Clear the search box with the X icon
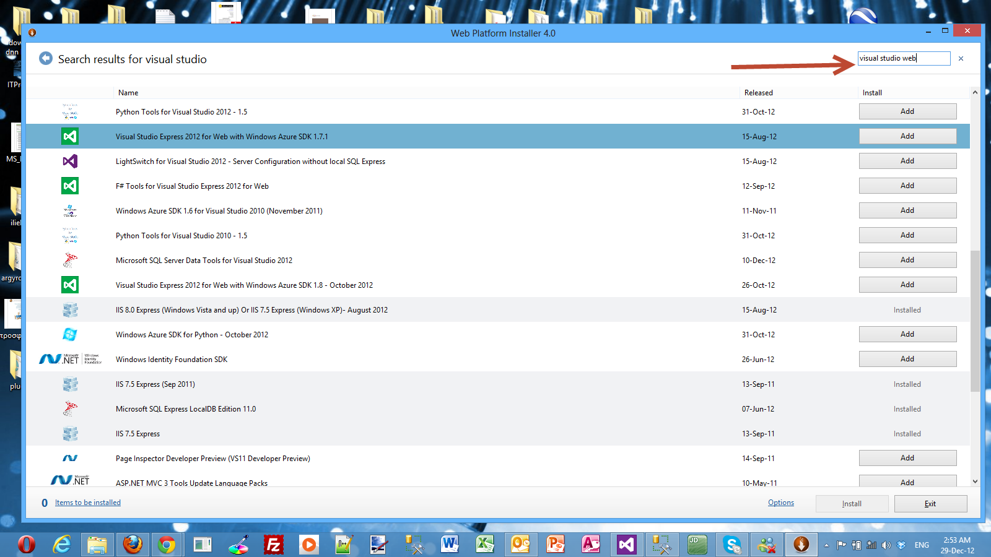Viewport: 991px width, 557px height. point(961,59)
